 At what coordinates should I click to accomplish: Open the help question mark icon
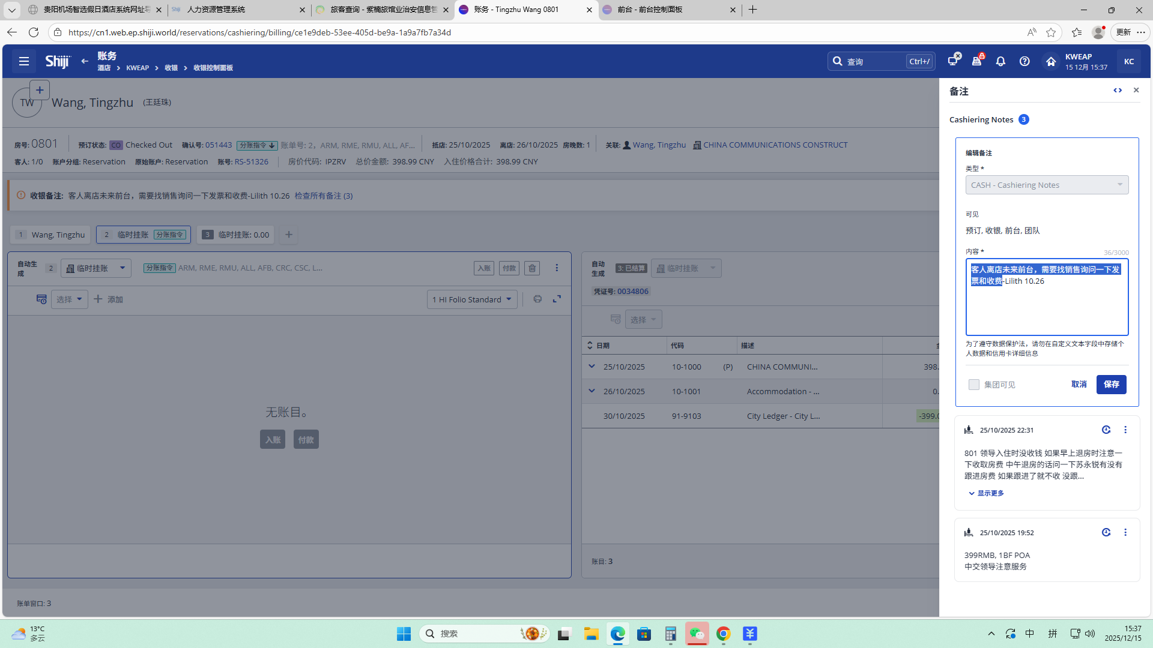[x=1024, y=61]
